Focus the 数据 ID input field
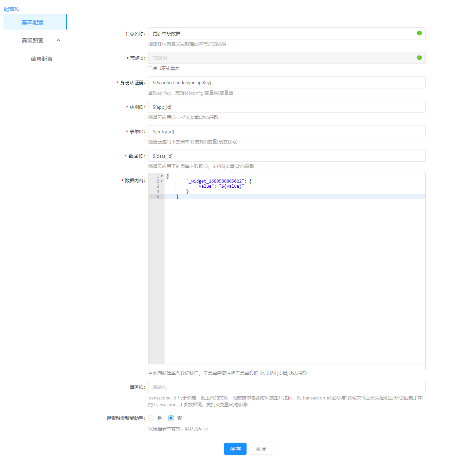 coord(287,156)
